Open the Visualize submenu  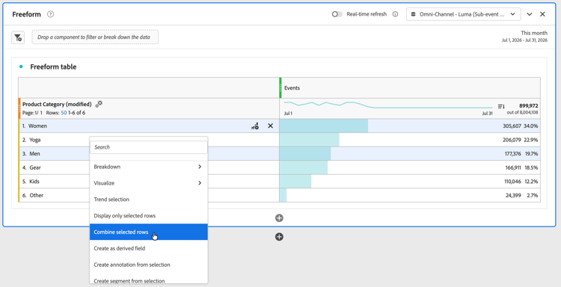tap(149, 183)
